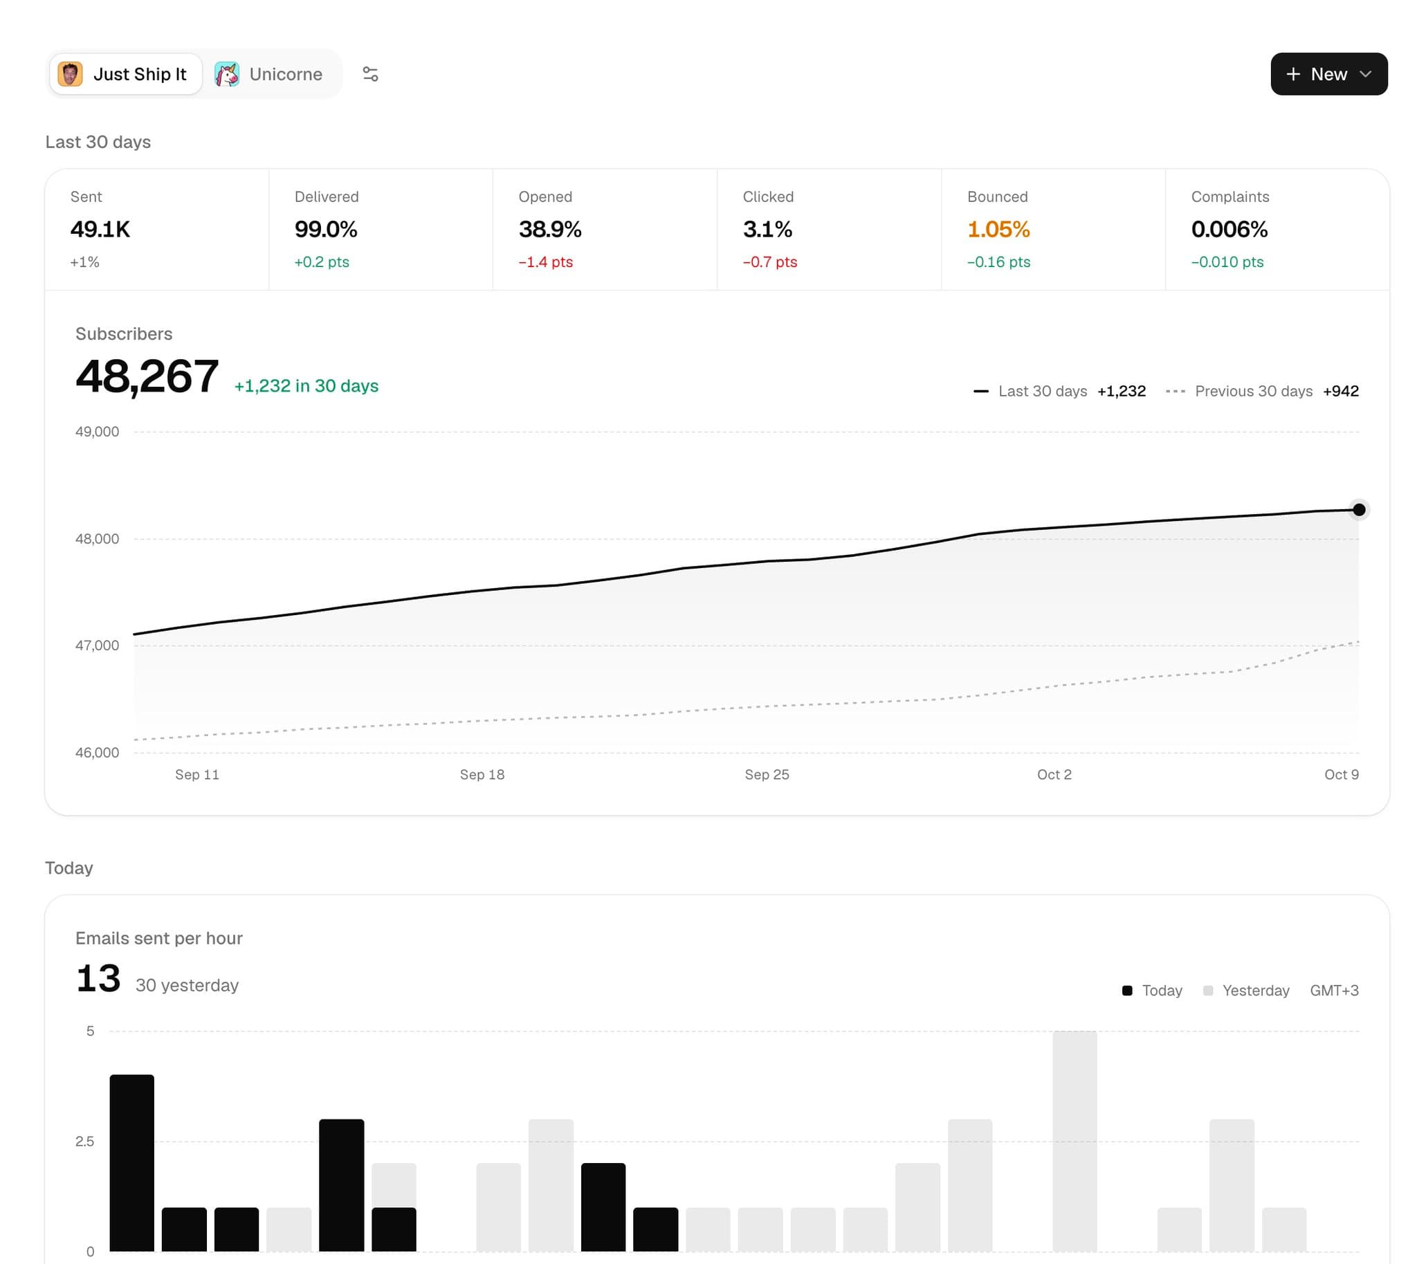Viewport: 1417px width, 1264px height.
Task: Click the tallest black Today bar
Action: [132, 1162]
